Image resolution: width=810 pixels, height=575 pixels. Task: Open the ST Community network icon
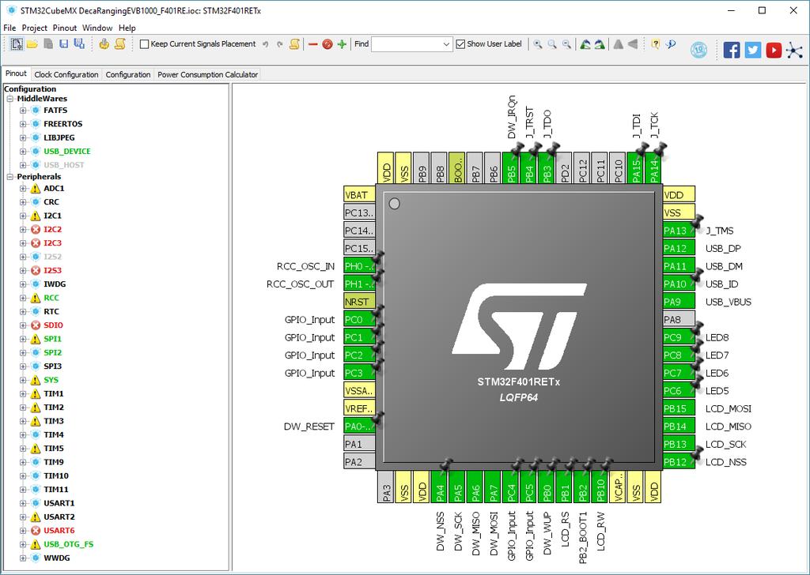pos(794,50)
